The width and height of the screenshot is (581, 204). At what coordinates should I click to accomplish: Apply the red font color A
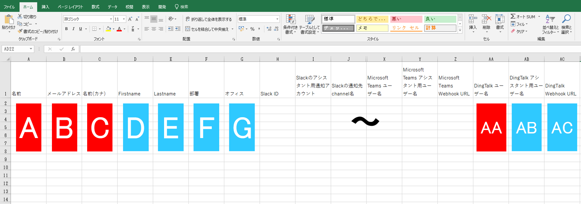click(x=119, y=29)
